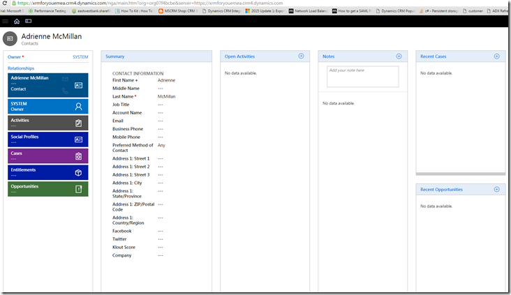Click the Address 1: City field label
The image size is (511, 295).
pyautogui.click(x=127, y=183)
